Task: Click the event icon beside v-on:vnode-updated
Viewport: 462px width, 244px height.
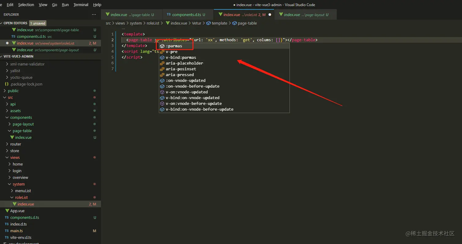Action: tap(163, 92)
